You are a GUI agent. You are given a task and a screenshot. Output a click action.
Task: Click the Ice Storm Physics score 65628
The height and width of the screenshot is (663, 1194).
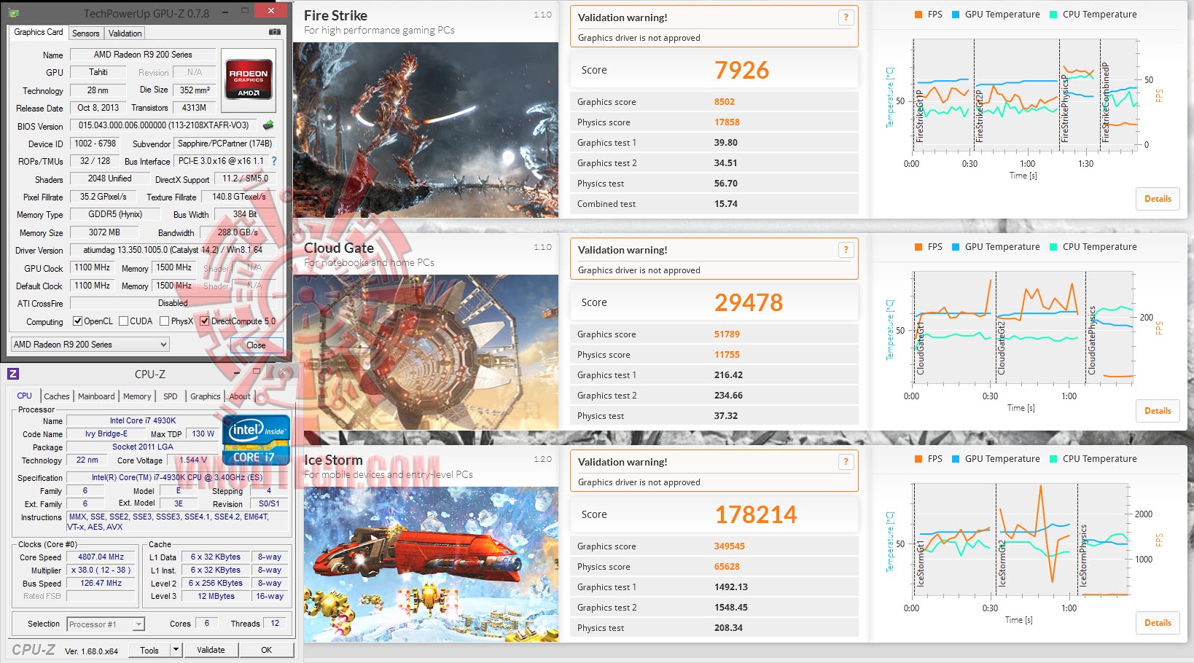coord(727,567)
